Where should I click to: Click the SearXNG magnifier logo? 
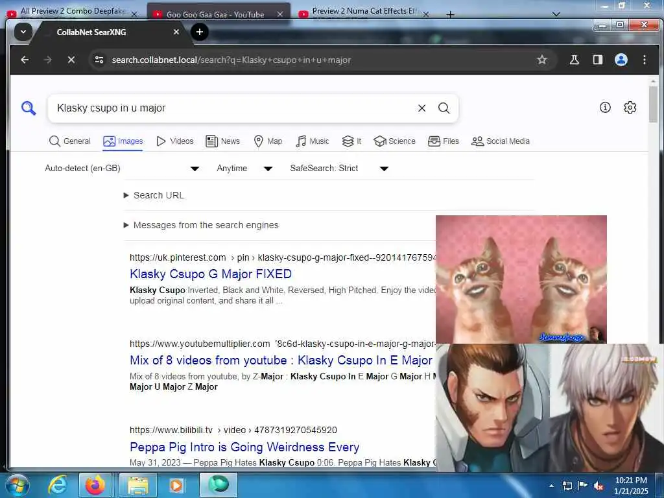click(29, 108)
